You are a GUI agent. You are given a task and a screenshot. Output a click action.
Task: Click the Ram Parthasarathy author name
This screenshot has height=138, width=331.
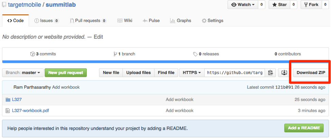[x=32, y=87]
